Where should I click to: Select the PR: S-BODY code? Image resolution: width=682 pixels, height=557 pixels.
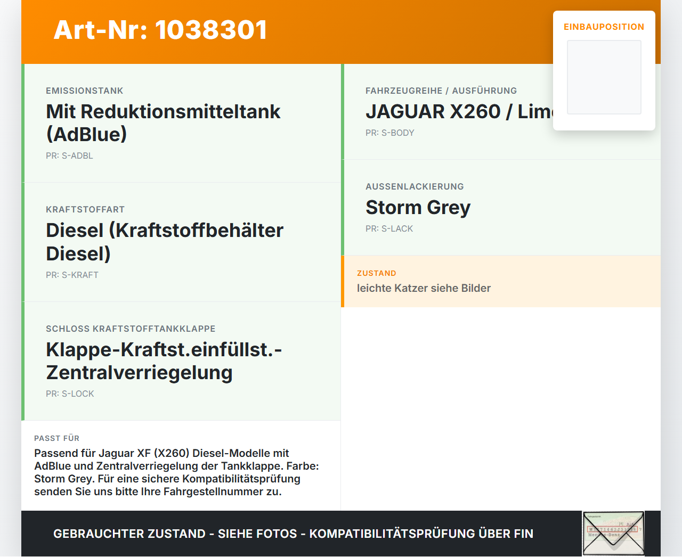tap(389, 133)
